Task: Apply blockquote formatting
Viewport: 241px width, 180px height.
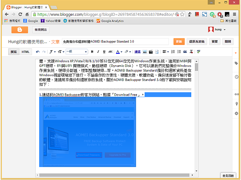Action: [x=185, y=52]
